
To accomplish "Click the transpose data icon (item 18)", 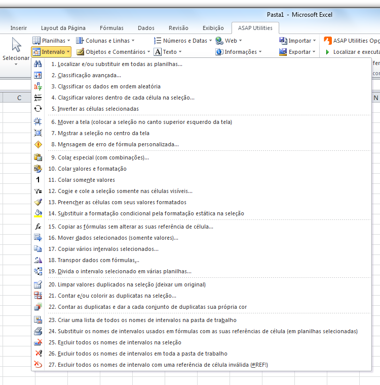I will 38,260.
